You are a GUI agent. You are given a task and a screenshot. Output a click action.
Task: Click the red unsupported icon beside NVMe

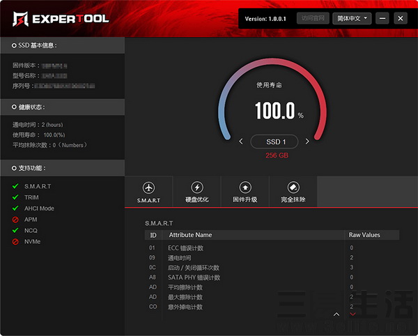[15, 242]
